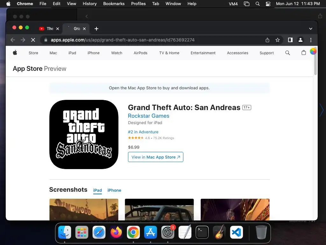Open System Settings from the Dock
The image size is (326, 245).
click(x=168, y=232)
